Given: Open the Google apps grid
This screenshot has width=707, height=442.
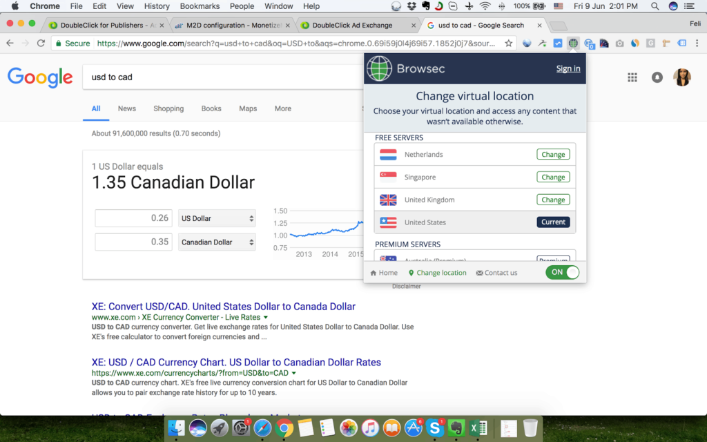Looking at the screenshot, I should [632, 77].
